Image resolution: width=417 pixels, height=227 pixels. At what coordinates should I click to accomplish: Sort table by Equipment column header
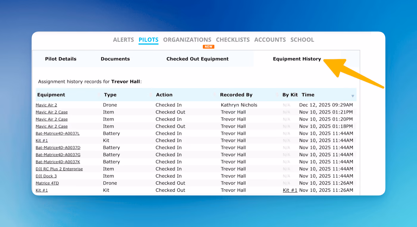51,95
